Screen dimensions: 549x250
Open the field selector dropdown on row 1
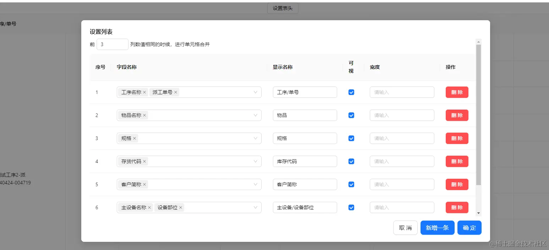coord(255,92)
